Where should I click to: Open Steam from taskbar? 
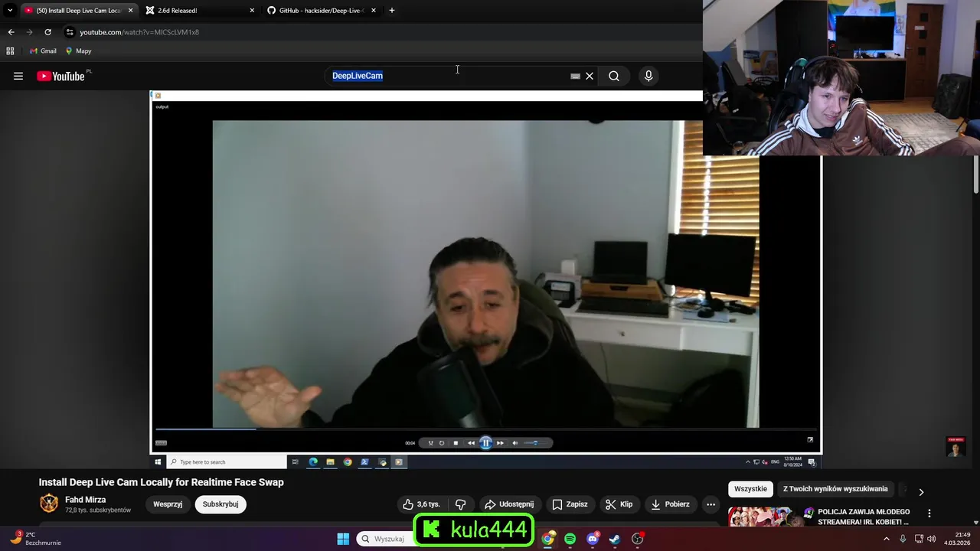614,539
